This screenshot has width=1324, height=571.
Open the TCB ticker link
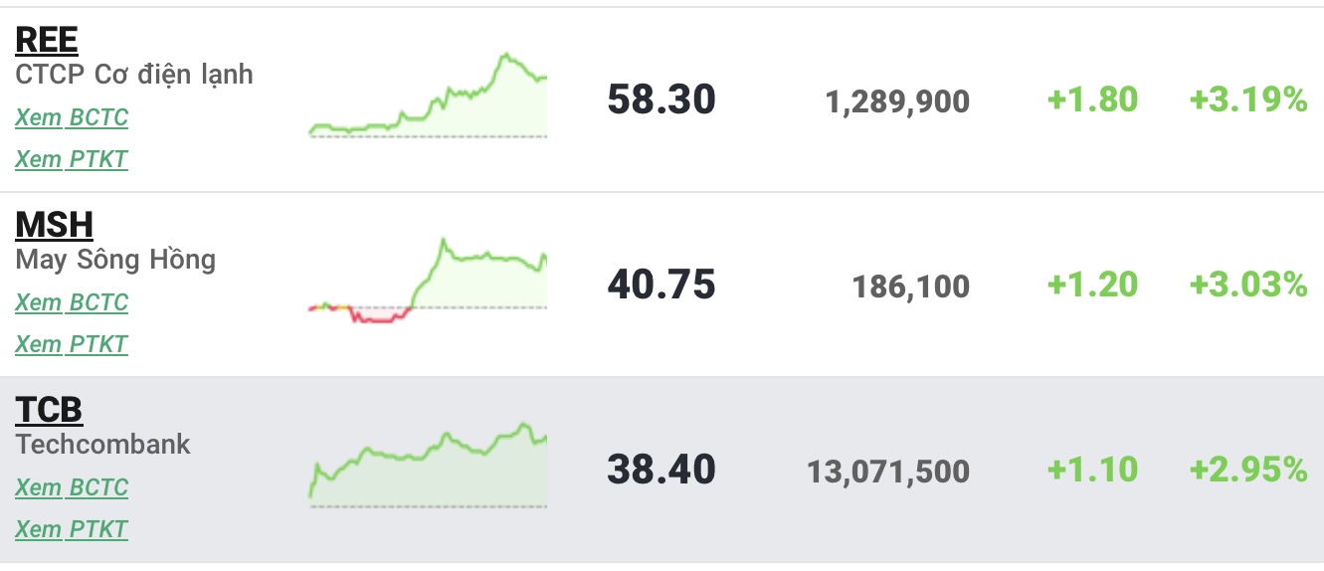tap(49, 410)
